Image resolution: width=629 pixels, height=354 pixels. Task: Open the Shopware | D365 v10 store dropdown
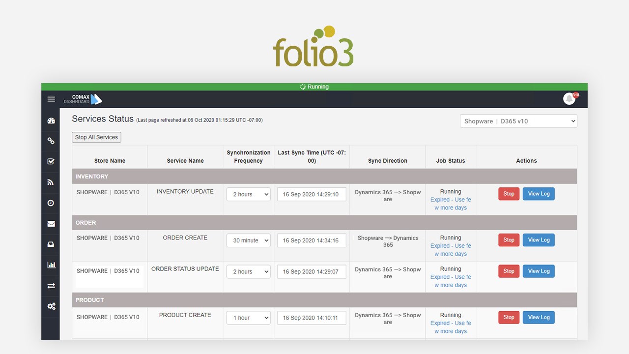click(518, 121)
